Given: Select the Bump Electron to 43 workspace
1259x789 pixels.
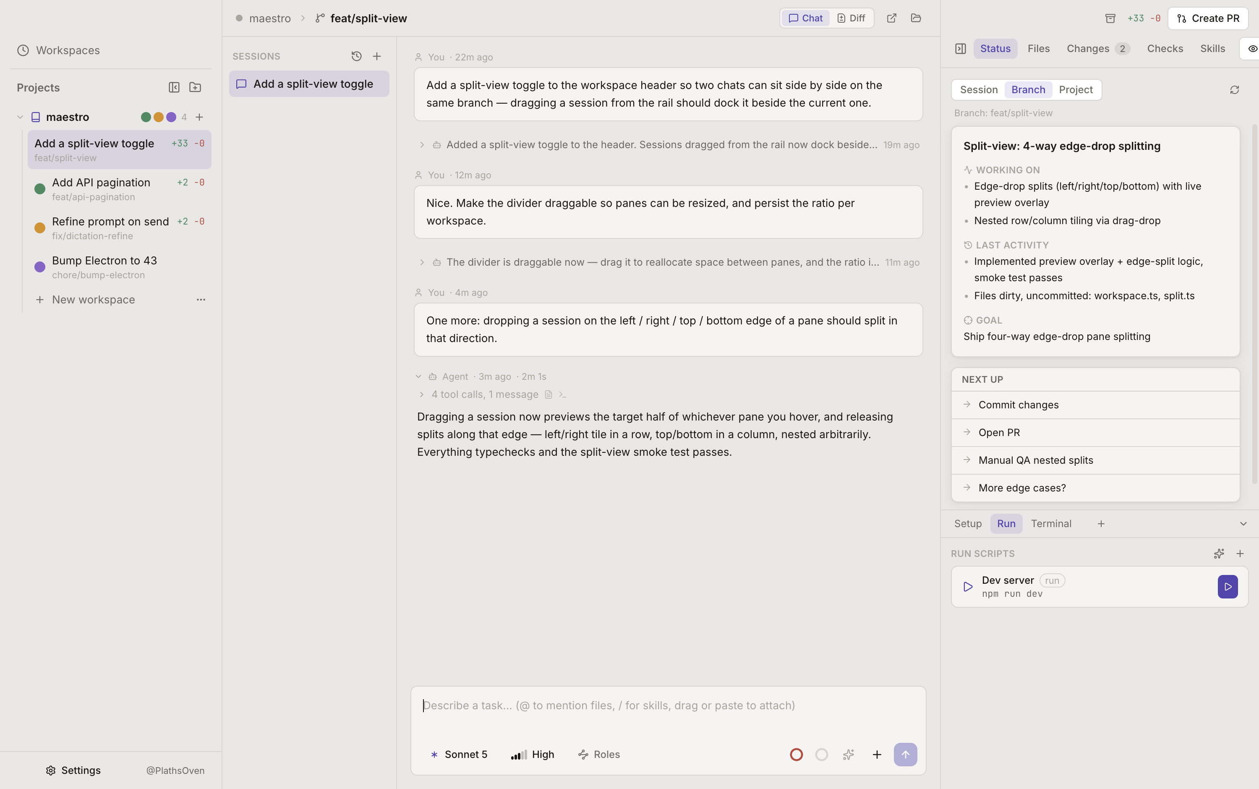Looking at the screenshot, I should click(x=120, y=267).
